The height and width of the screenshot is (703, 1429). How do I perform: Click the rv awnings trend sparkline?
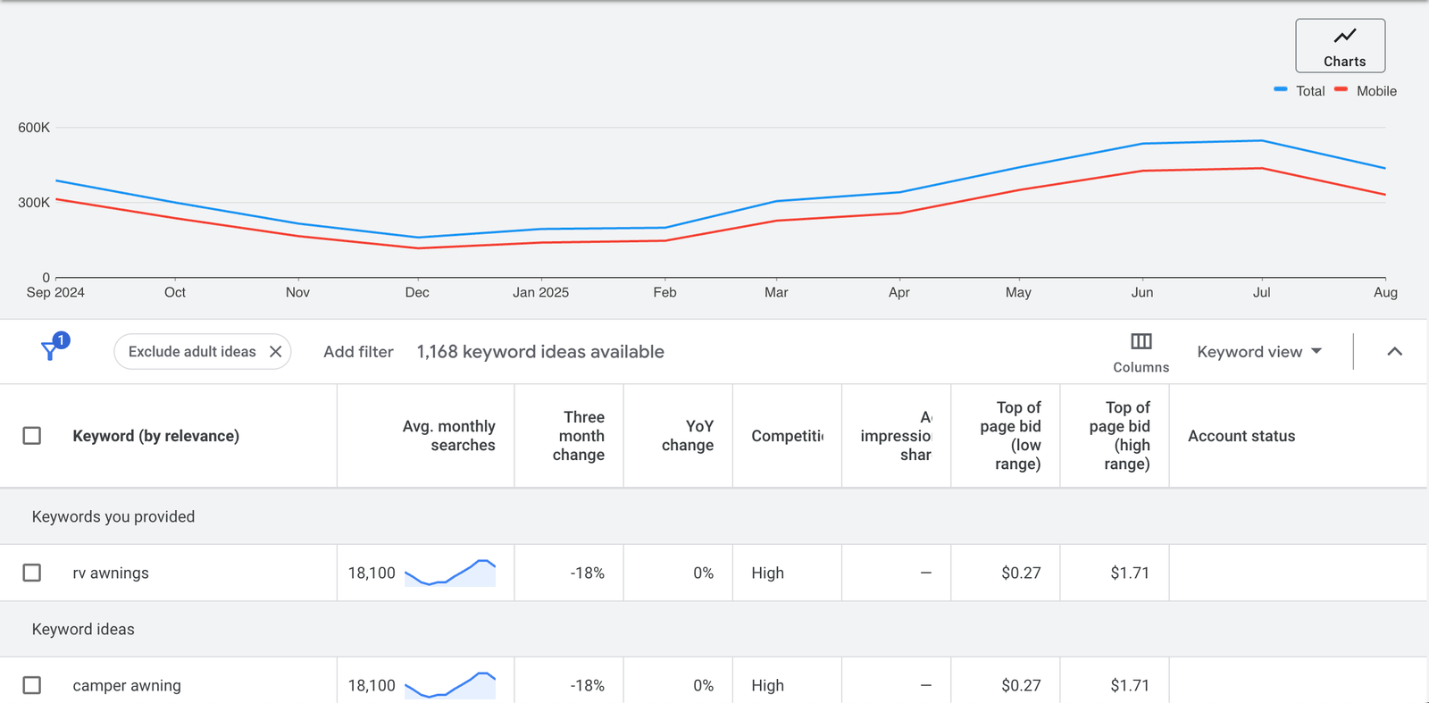[x=450, y=573]
